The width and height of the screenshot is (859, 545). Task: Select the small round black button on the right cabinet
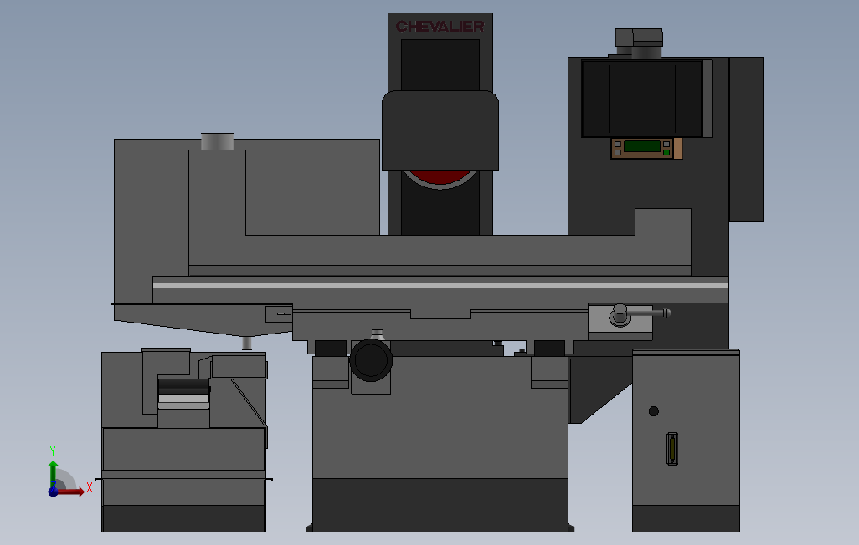[x=654, y=411]
